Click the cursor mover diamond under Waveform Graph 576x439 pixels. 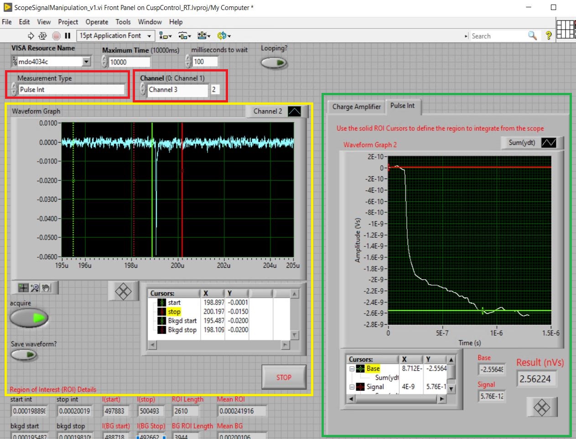(x=123, y=291)
